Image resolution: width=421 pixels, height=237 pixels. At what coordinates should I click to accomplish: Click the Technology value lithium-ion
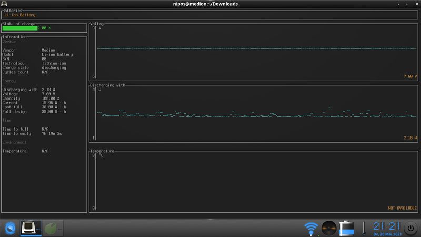54,63
